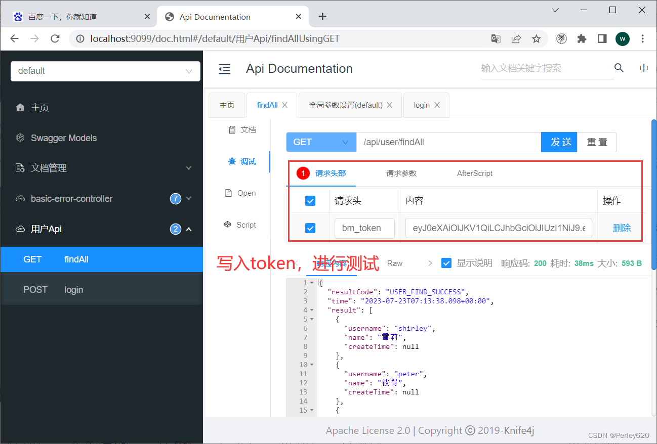Toggle the bm_token row checkbox
This screenshot has width=657, height=444.
pos(310,228)
